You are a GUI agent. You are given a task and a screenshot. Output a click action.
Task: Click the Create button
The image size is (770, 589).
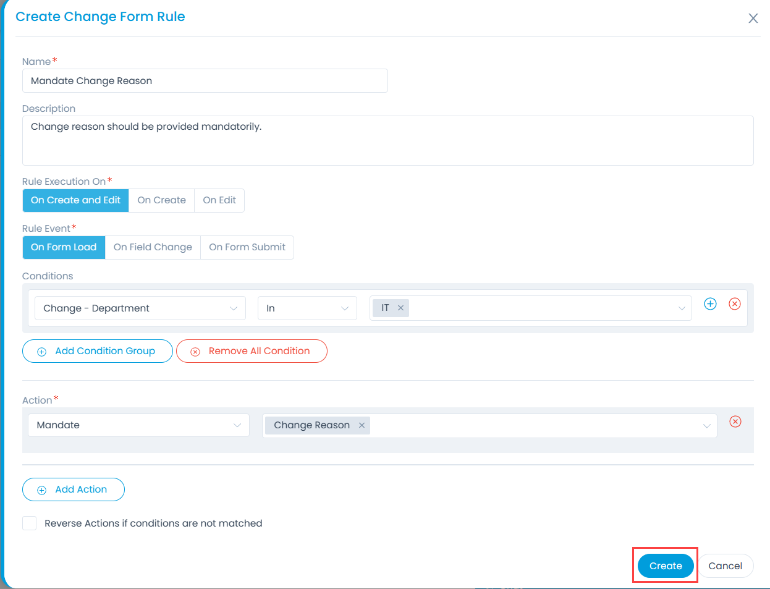click(x=665, y=565)
